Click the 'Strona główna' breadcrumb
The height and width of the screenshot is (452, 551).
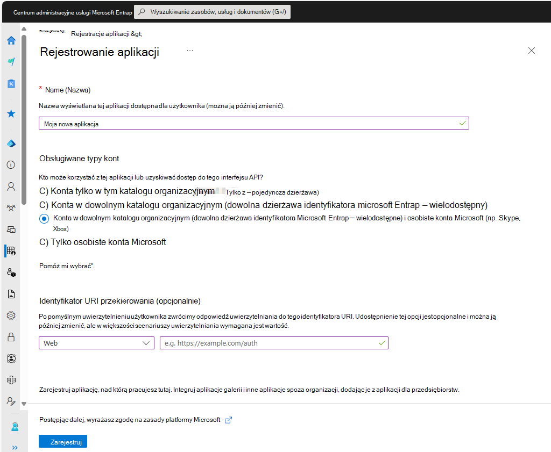coord(52,31)
